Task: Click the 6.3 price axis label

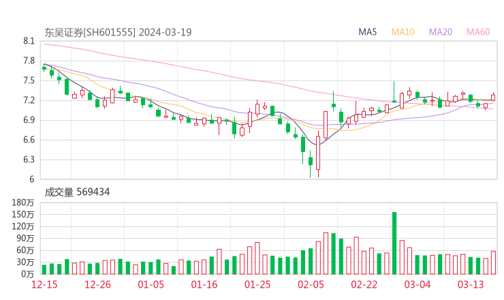Action: [29, 160]
